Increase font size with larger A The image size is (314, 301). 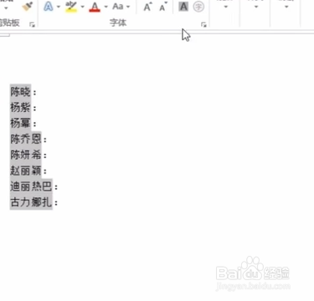148,7
